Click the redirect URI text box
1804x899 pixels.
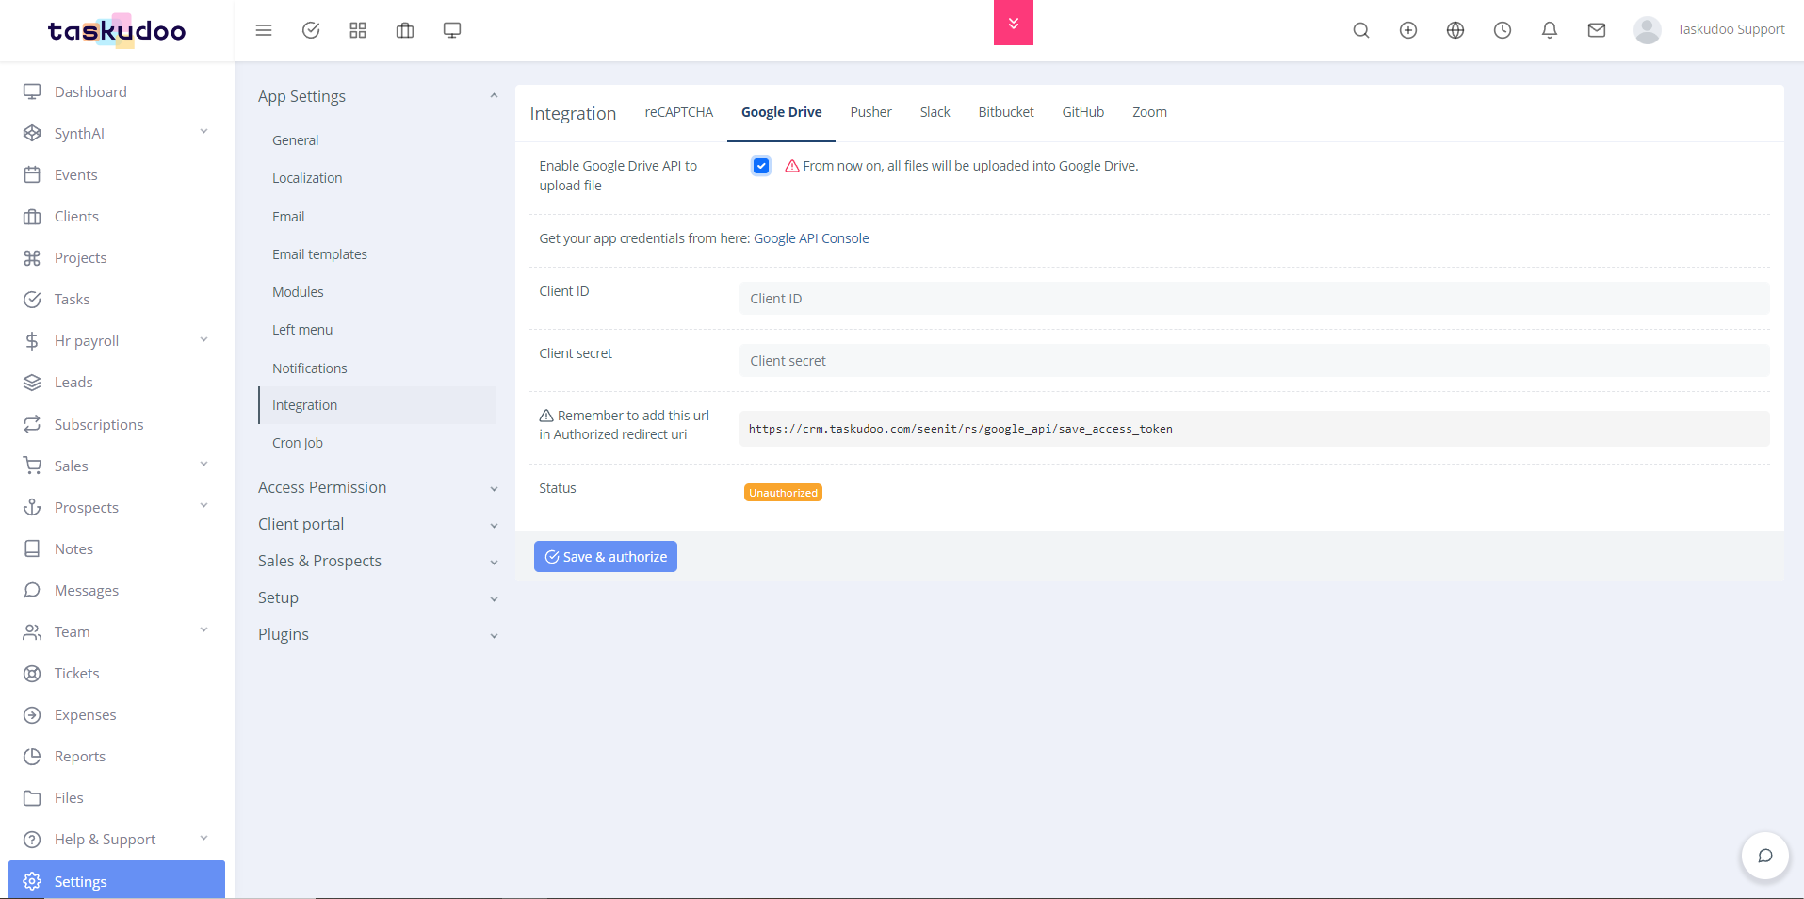[x=1254, y=429]
